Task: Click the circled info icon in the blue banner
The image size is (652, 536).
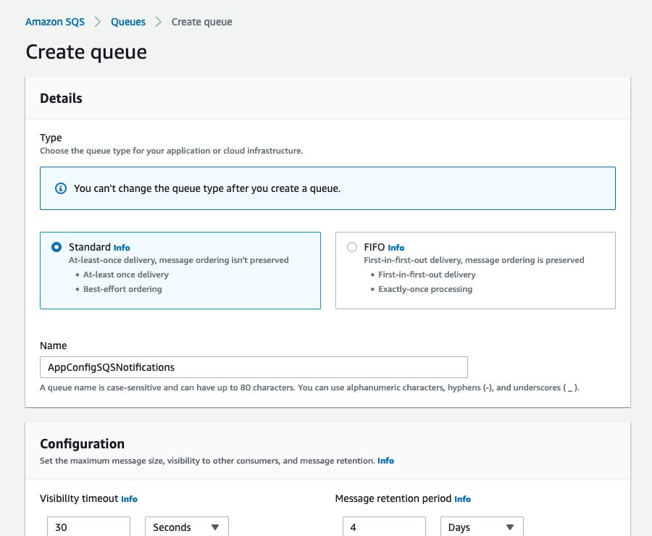Action: click(x=60, y=188)
